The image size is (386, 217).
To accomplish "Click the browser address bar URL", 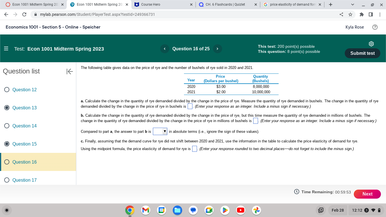I will 97,14.
